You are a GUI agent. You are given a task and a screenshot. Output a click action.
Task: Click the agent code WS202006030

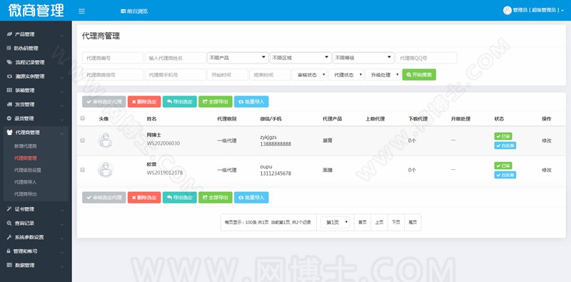point(163,143)
